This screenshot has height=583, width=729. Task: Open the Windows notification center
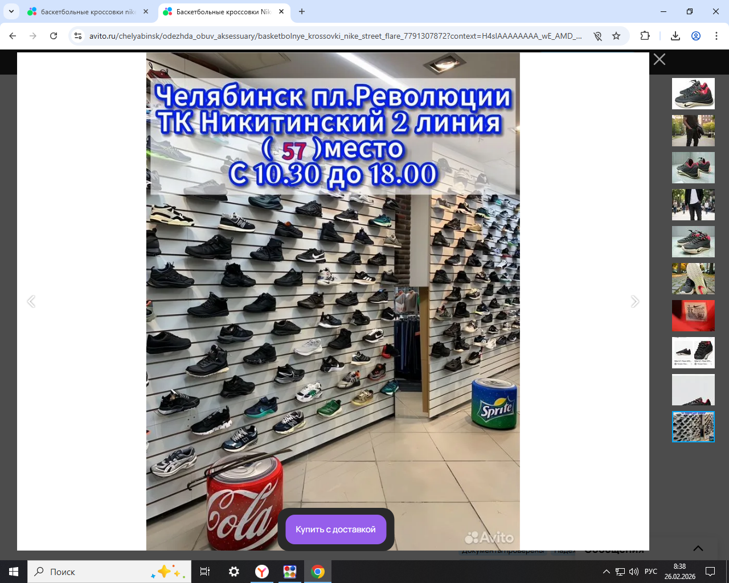click(x=710, y=572)
